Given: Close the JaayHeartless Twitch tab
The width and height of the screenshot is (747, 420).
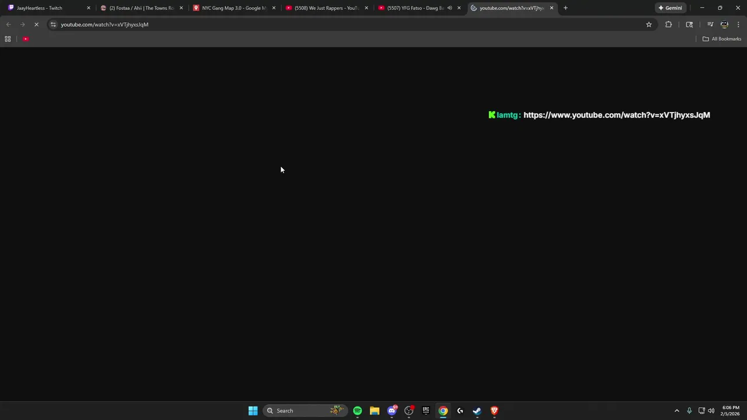Looking at the screenshot, I should click(x=89, y=8).
